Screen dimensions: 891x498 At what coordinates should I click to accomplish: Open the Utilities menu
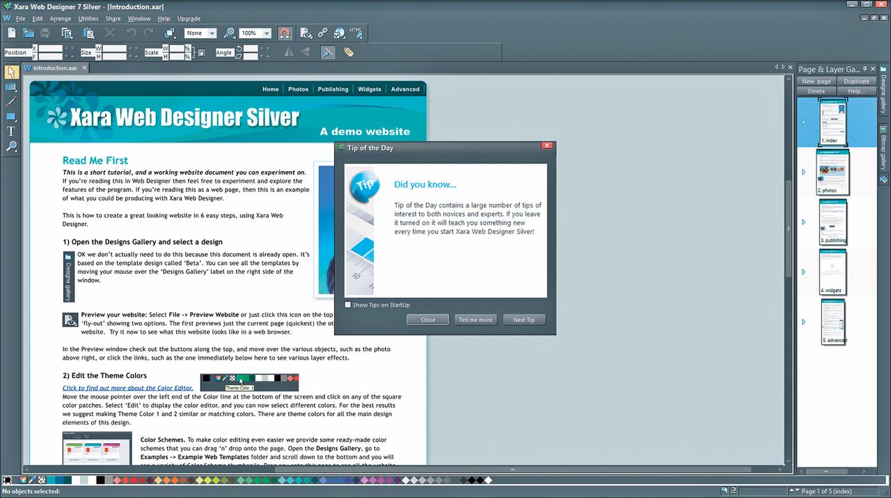pyautogui.click(x=88, y=19)
